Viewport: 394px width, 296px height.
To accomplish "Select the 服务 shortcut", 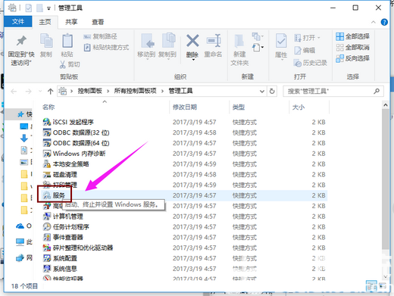I will pyautogui.click(x=54, y=195).
